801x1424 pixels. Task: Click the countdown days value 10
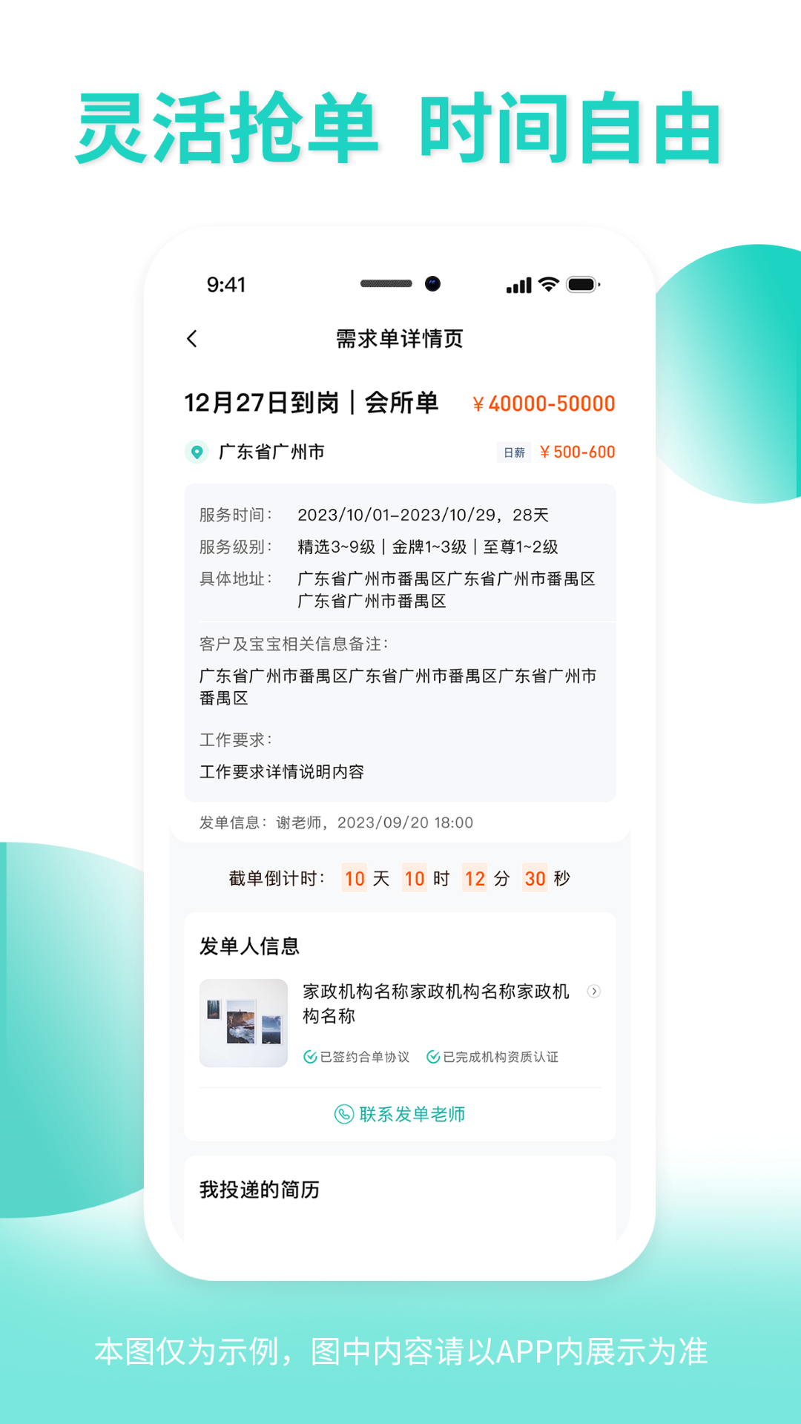point(355,878)
